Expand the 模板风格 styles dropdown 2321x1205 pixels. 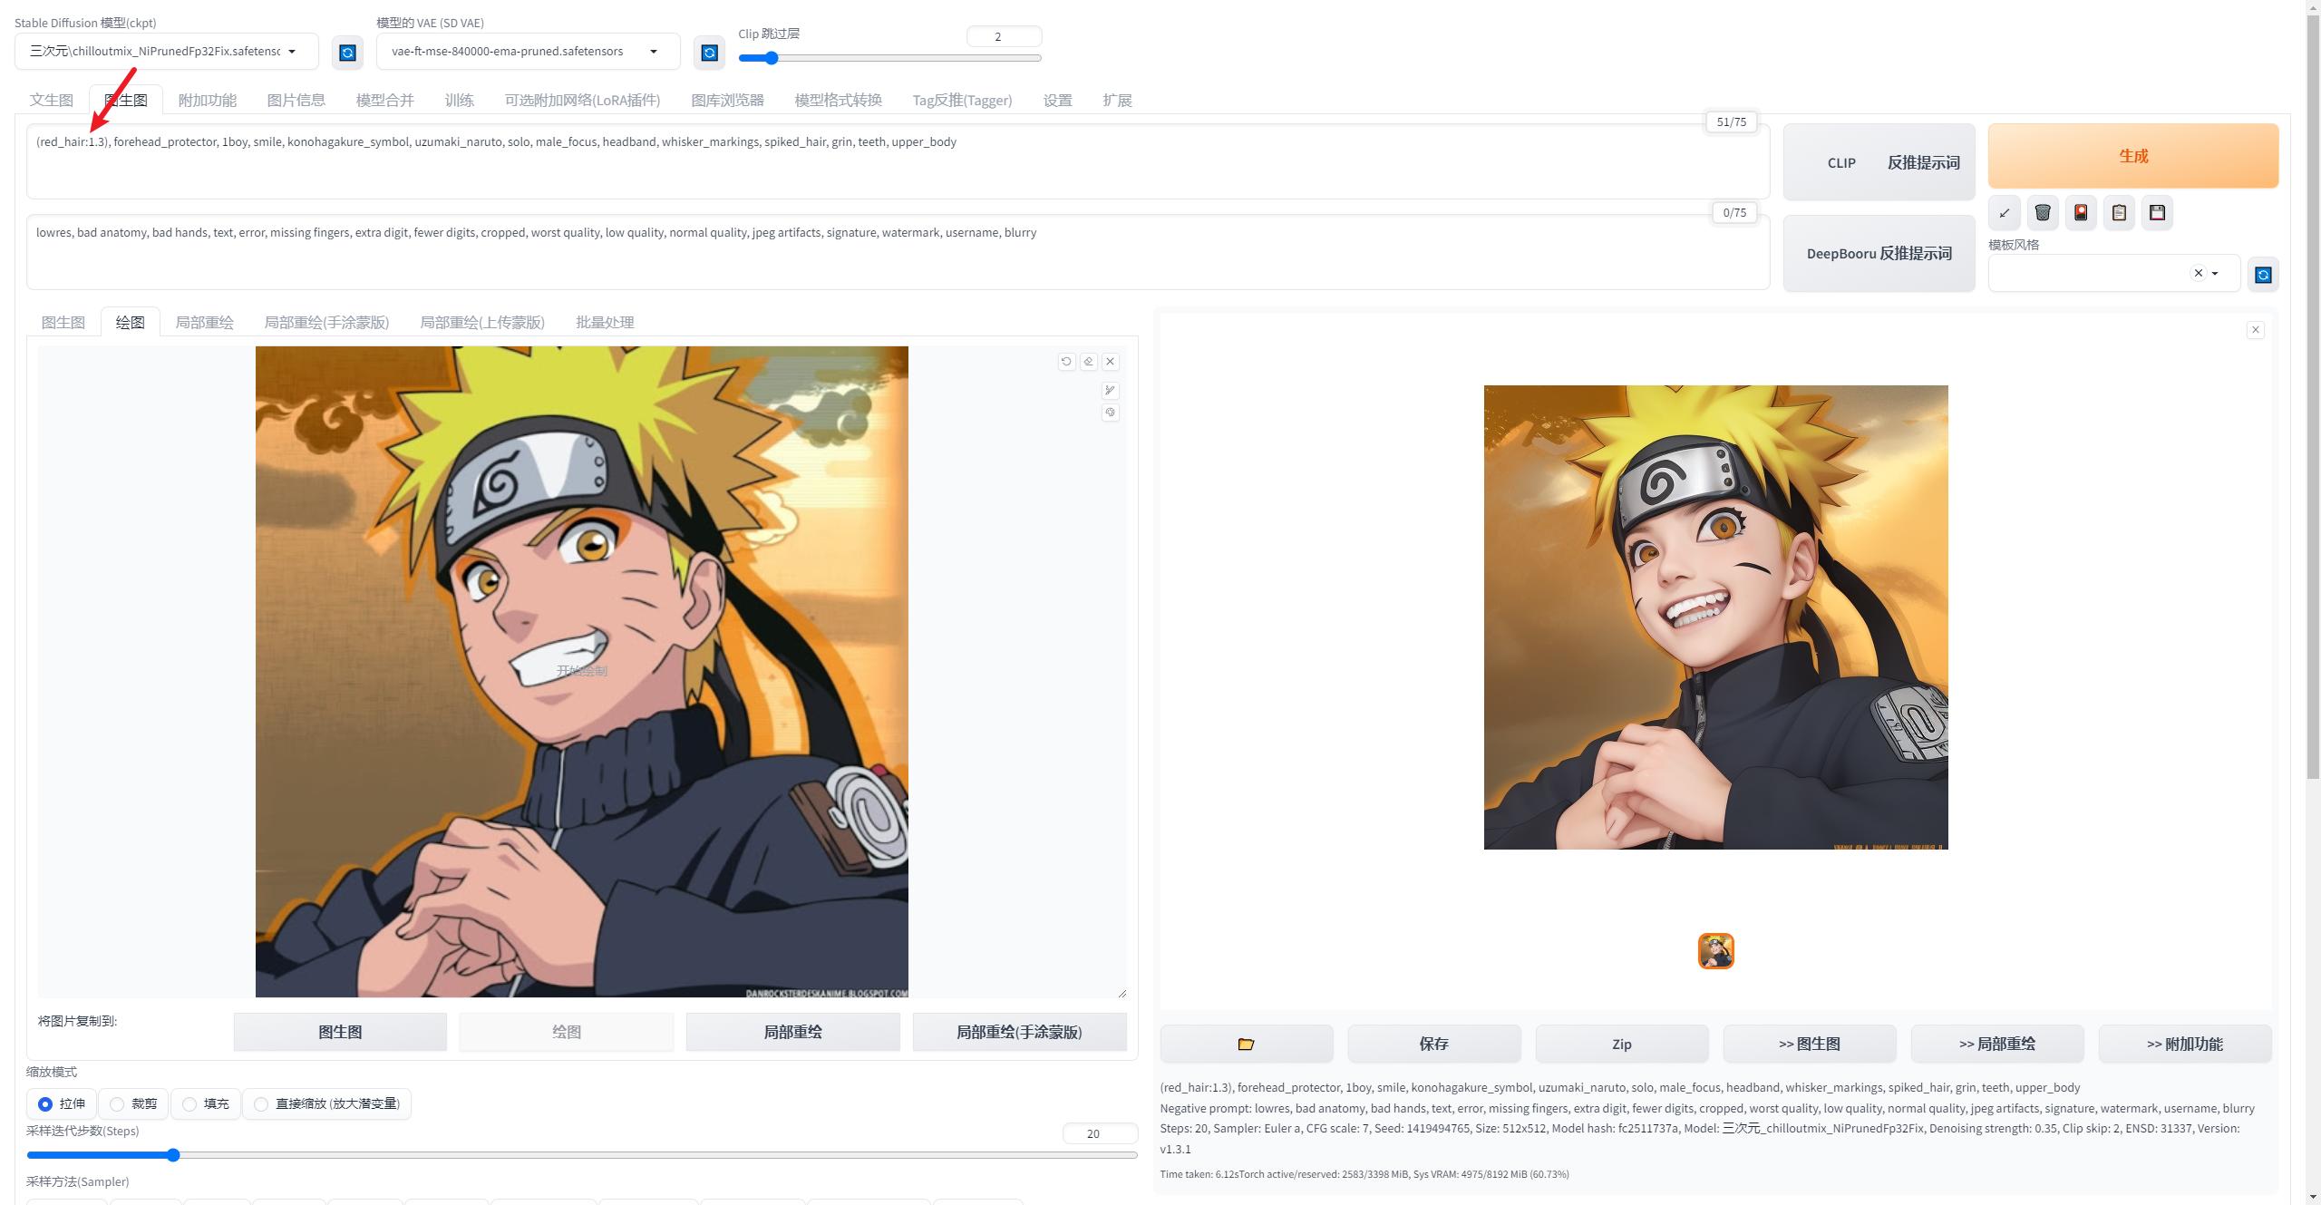(2215, 273)
